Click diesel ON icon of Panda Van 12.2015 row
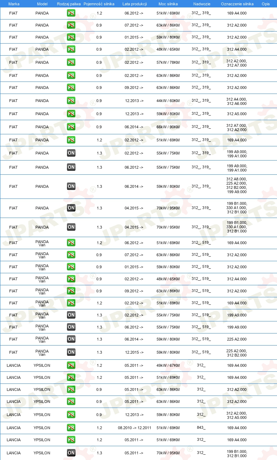The image size is (277, 460). point(71,352)
